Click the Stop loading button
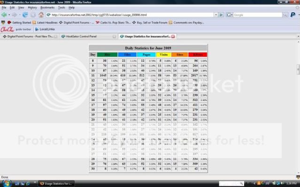The height and width of the screenshot is (187, 300). (33, 15)
